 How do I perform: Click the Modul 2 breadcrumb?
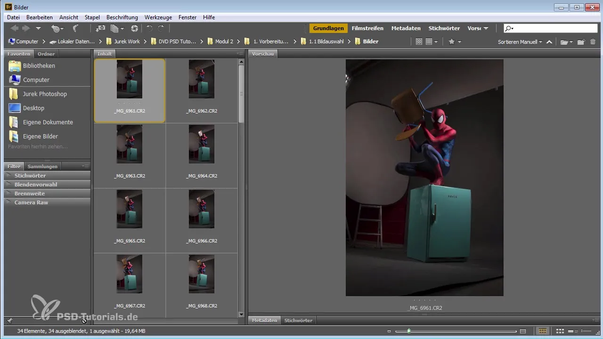(220, 41)
